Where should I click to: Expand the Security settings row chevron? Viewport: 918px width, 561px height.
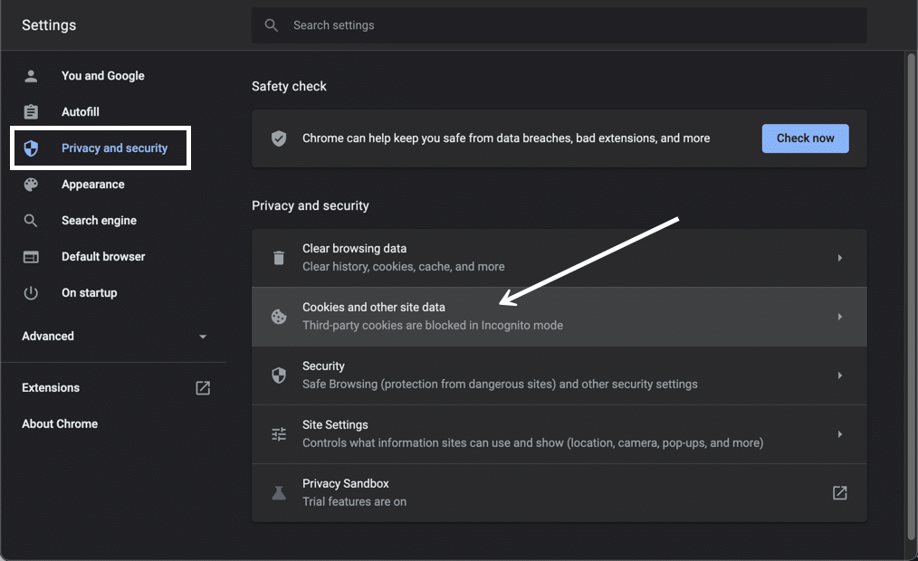tap(839, 375)
